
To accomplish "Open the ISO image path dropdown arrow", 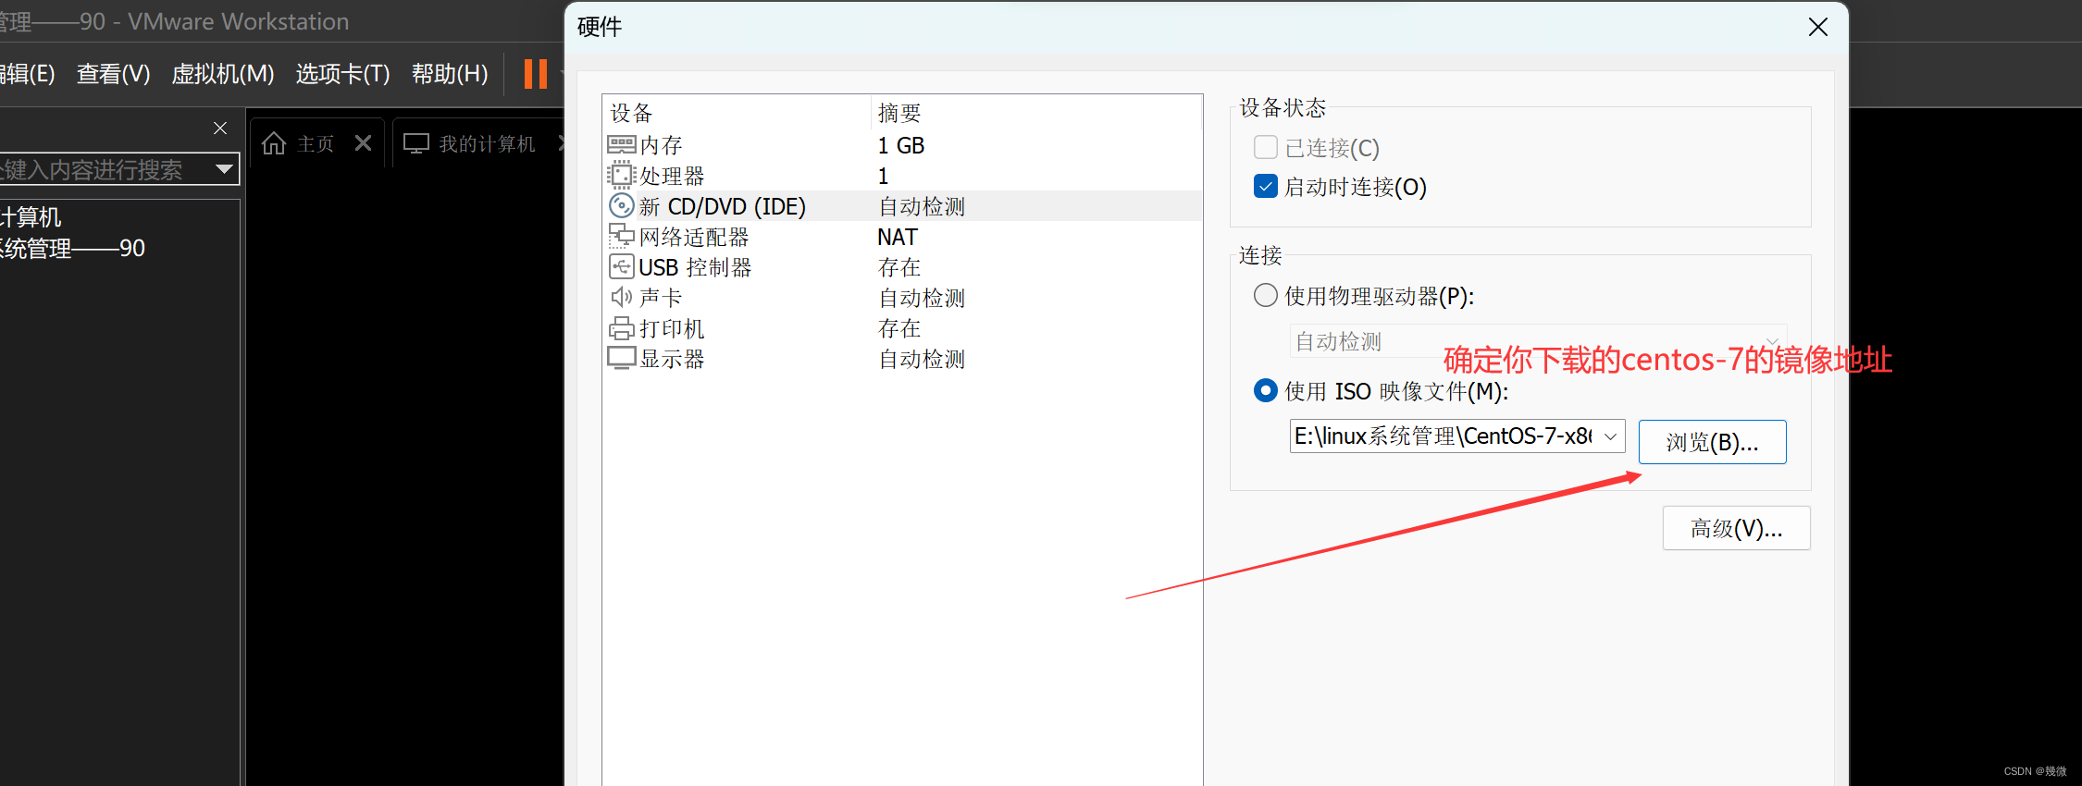I will [x=1610, y=436].
